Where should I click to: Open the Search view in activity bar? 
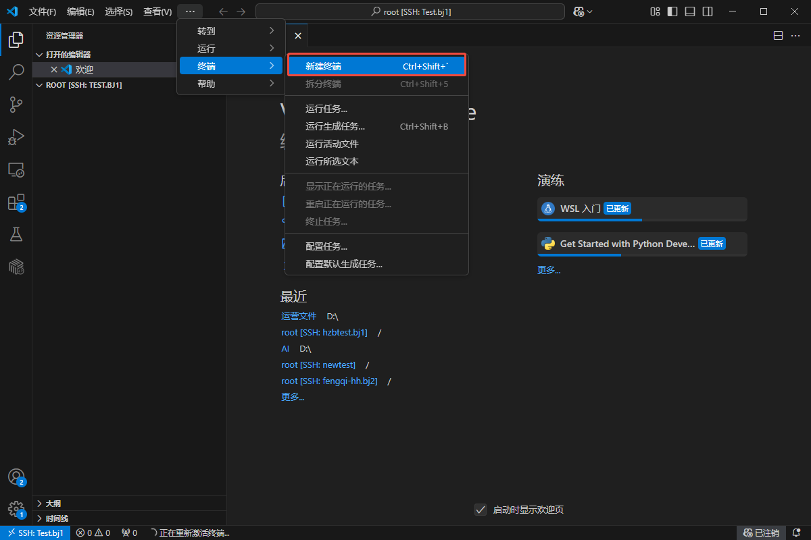click(16, 72)
